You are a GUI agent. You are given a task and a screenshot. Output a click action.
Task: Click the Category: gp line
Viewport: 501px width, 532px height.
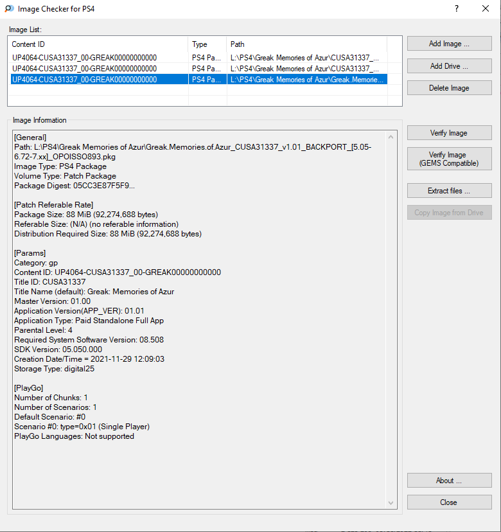36,263
